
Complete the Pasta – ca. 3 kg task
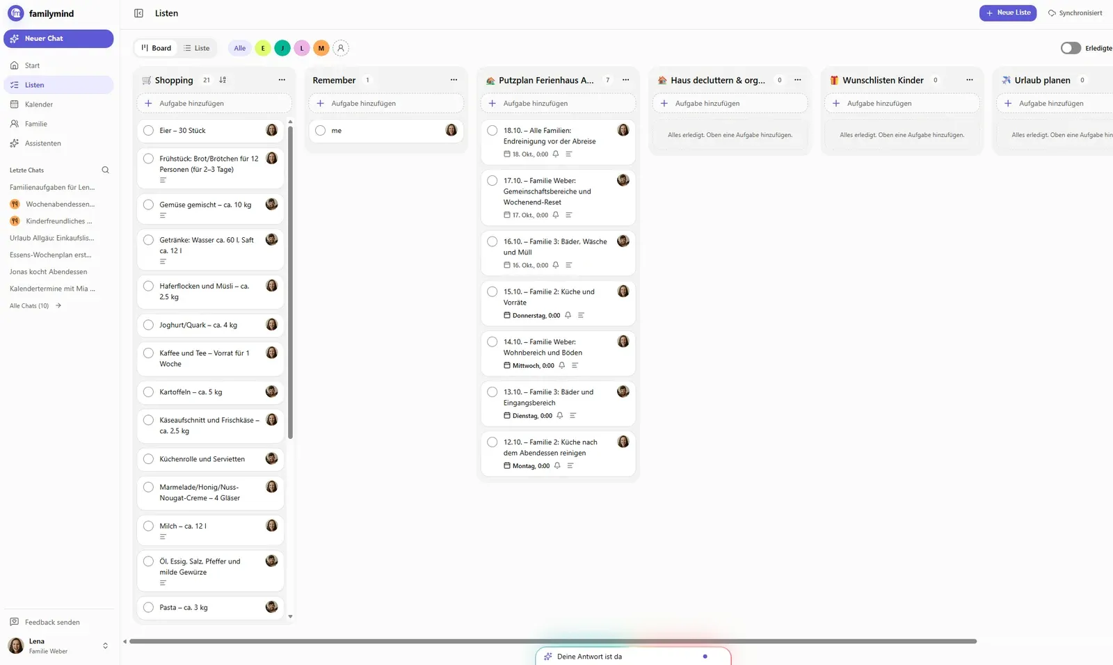148,607
